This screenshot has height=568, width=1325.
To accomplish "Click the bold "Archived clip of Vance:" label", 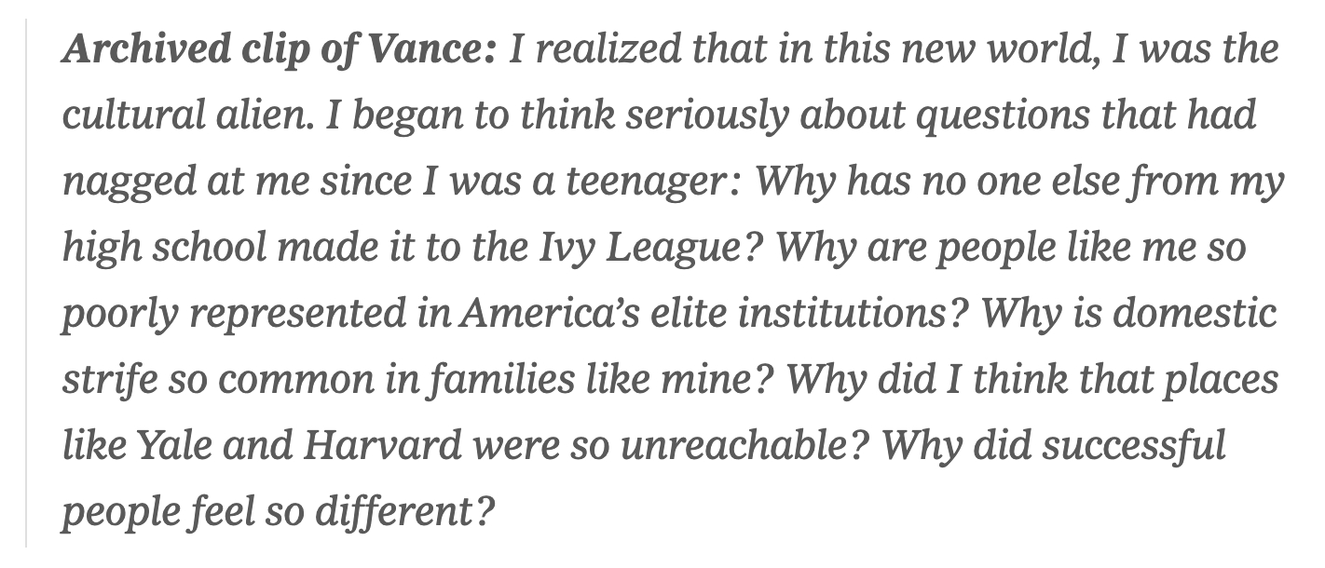I will pyautogui.click(x=279, y=49).
